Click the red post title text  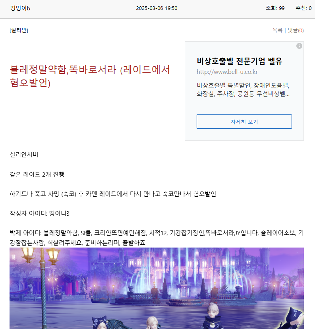click(x=90, y=76)
